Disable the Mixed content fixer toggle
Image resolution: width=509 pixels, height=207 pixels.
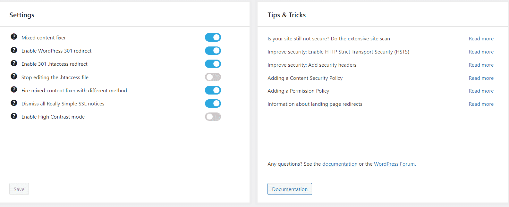(x=213, y=37)
